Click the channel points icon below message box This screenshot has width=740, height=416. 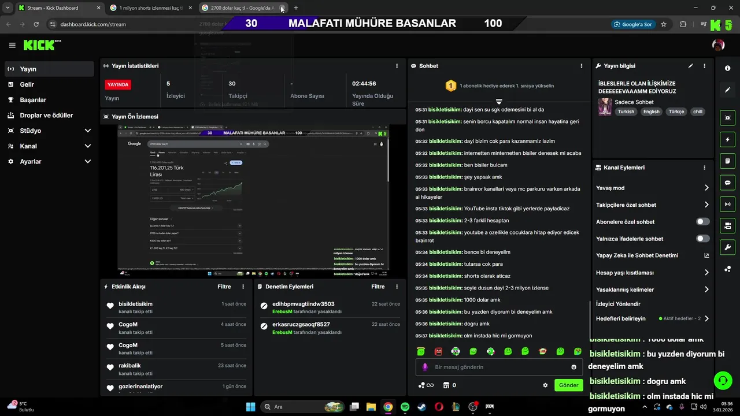(x=425, y=385)
